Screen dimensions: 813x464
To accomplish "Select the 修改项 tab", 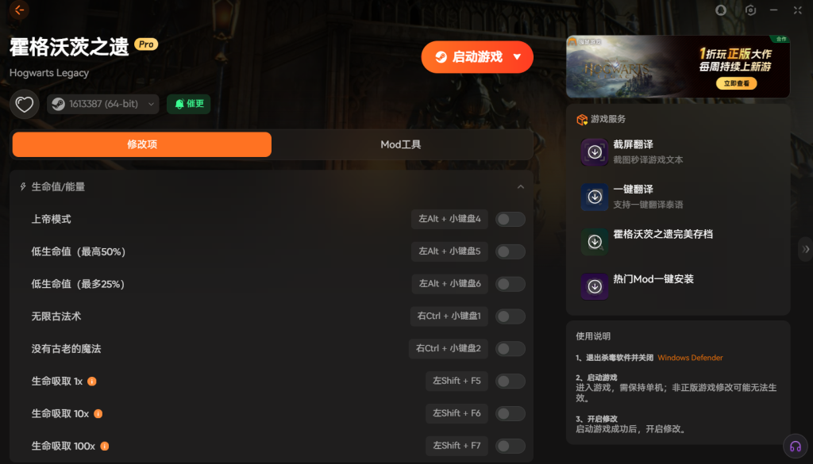I will click(142, 144).
